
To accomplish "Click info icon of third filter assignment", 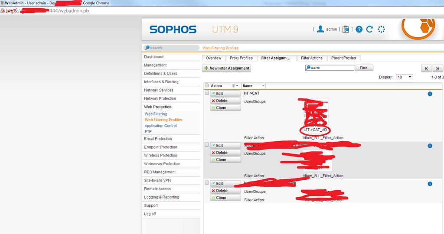I will click(x=430, y=184).
